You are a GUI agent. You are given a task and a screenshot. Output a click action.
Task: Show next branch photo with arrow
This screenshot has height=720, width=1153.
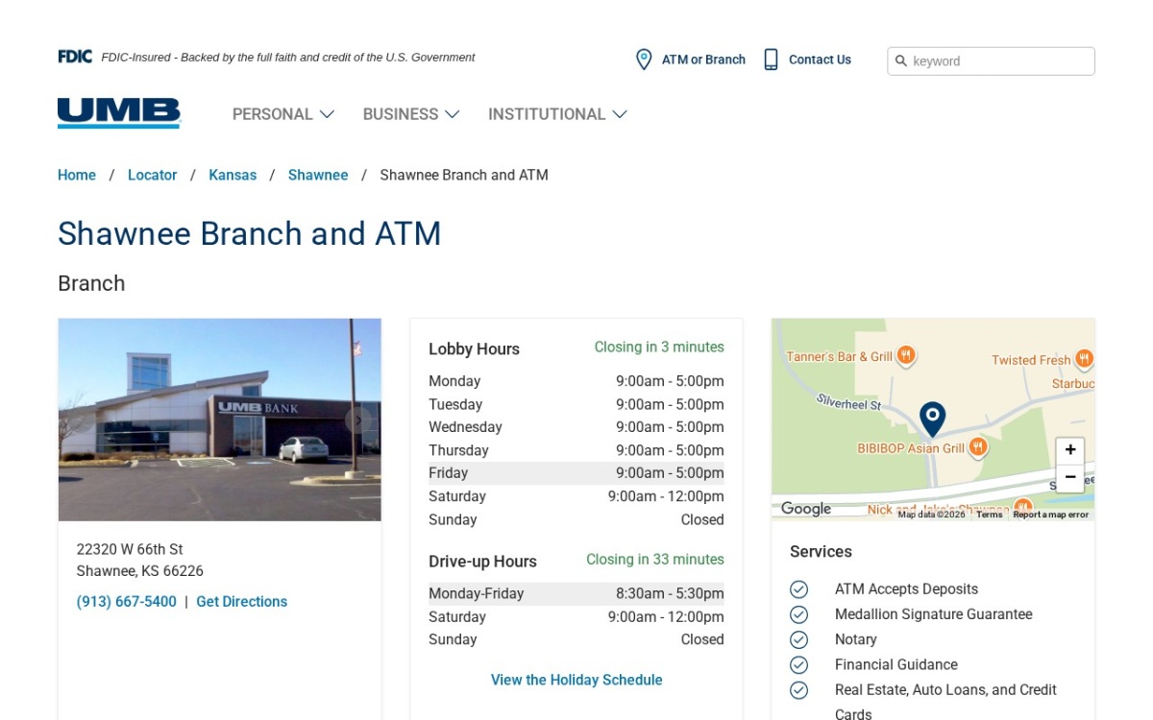pyautogui.click(x=358, y=420)
